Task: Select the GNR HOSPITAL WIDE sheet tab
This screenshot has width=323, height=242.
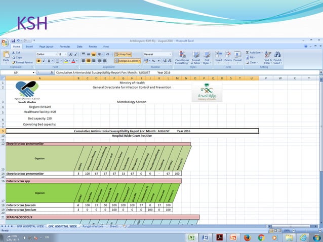Action: tap(30, 226)
